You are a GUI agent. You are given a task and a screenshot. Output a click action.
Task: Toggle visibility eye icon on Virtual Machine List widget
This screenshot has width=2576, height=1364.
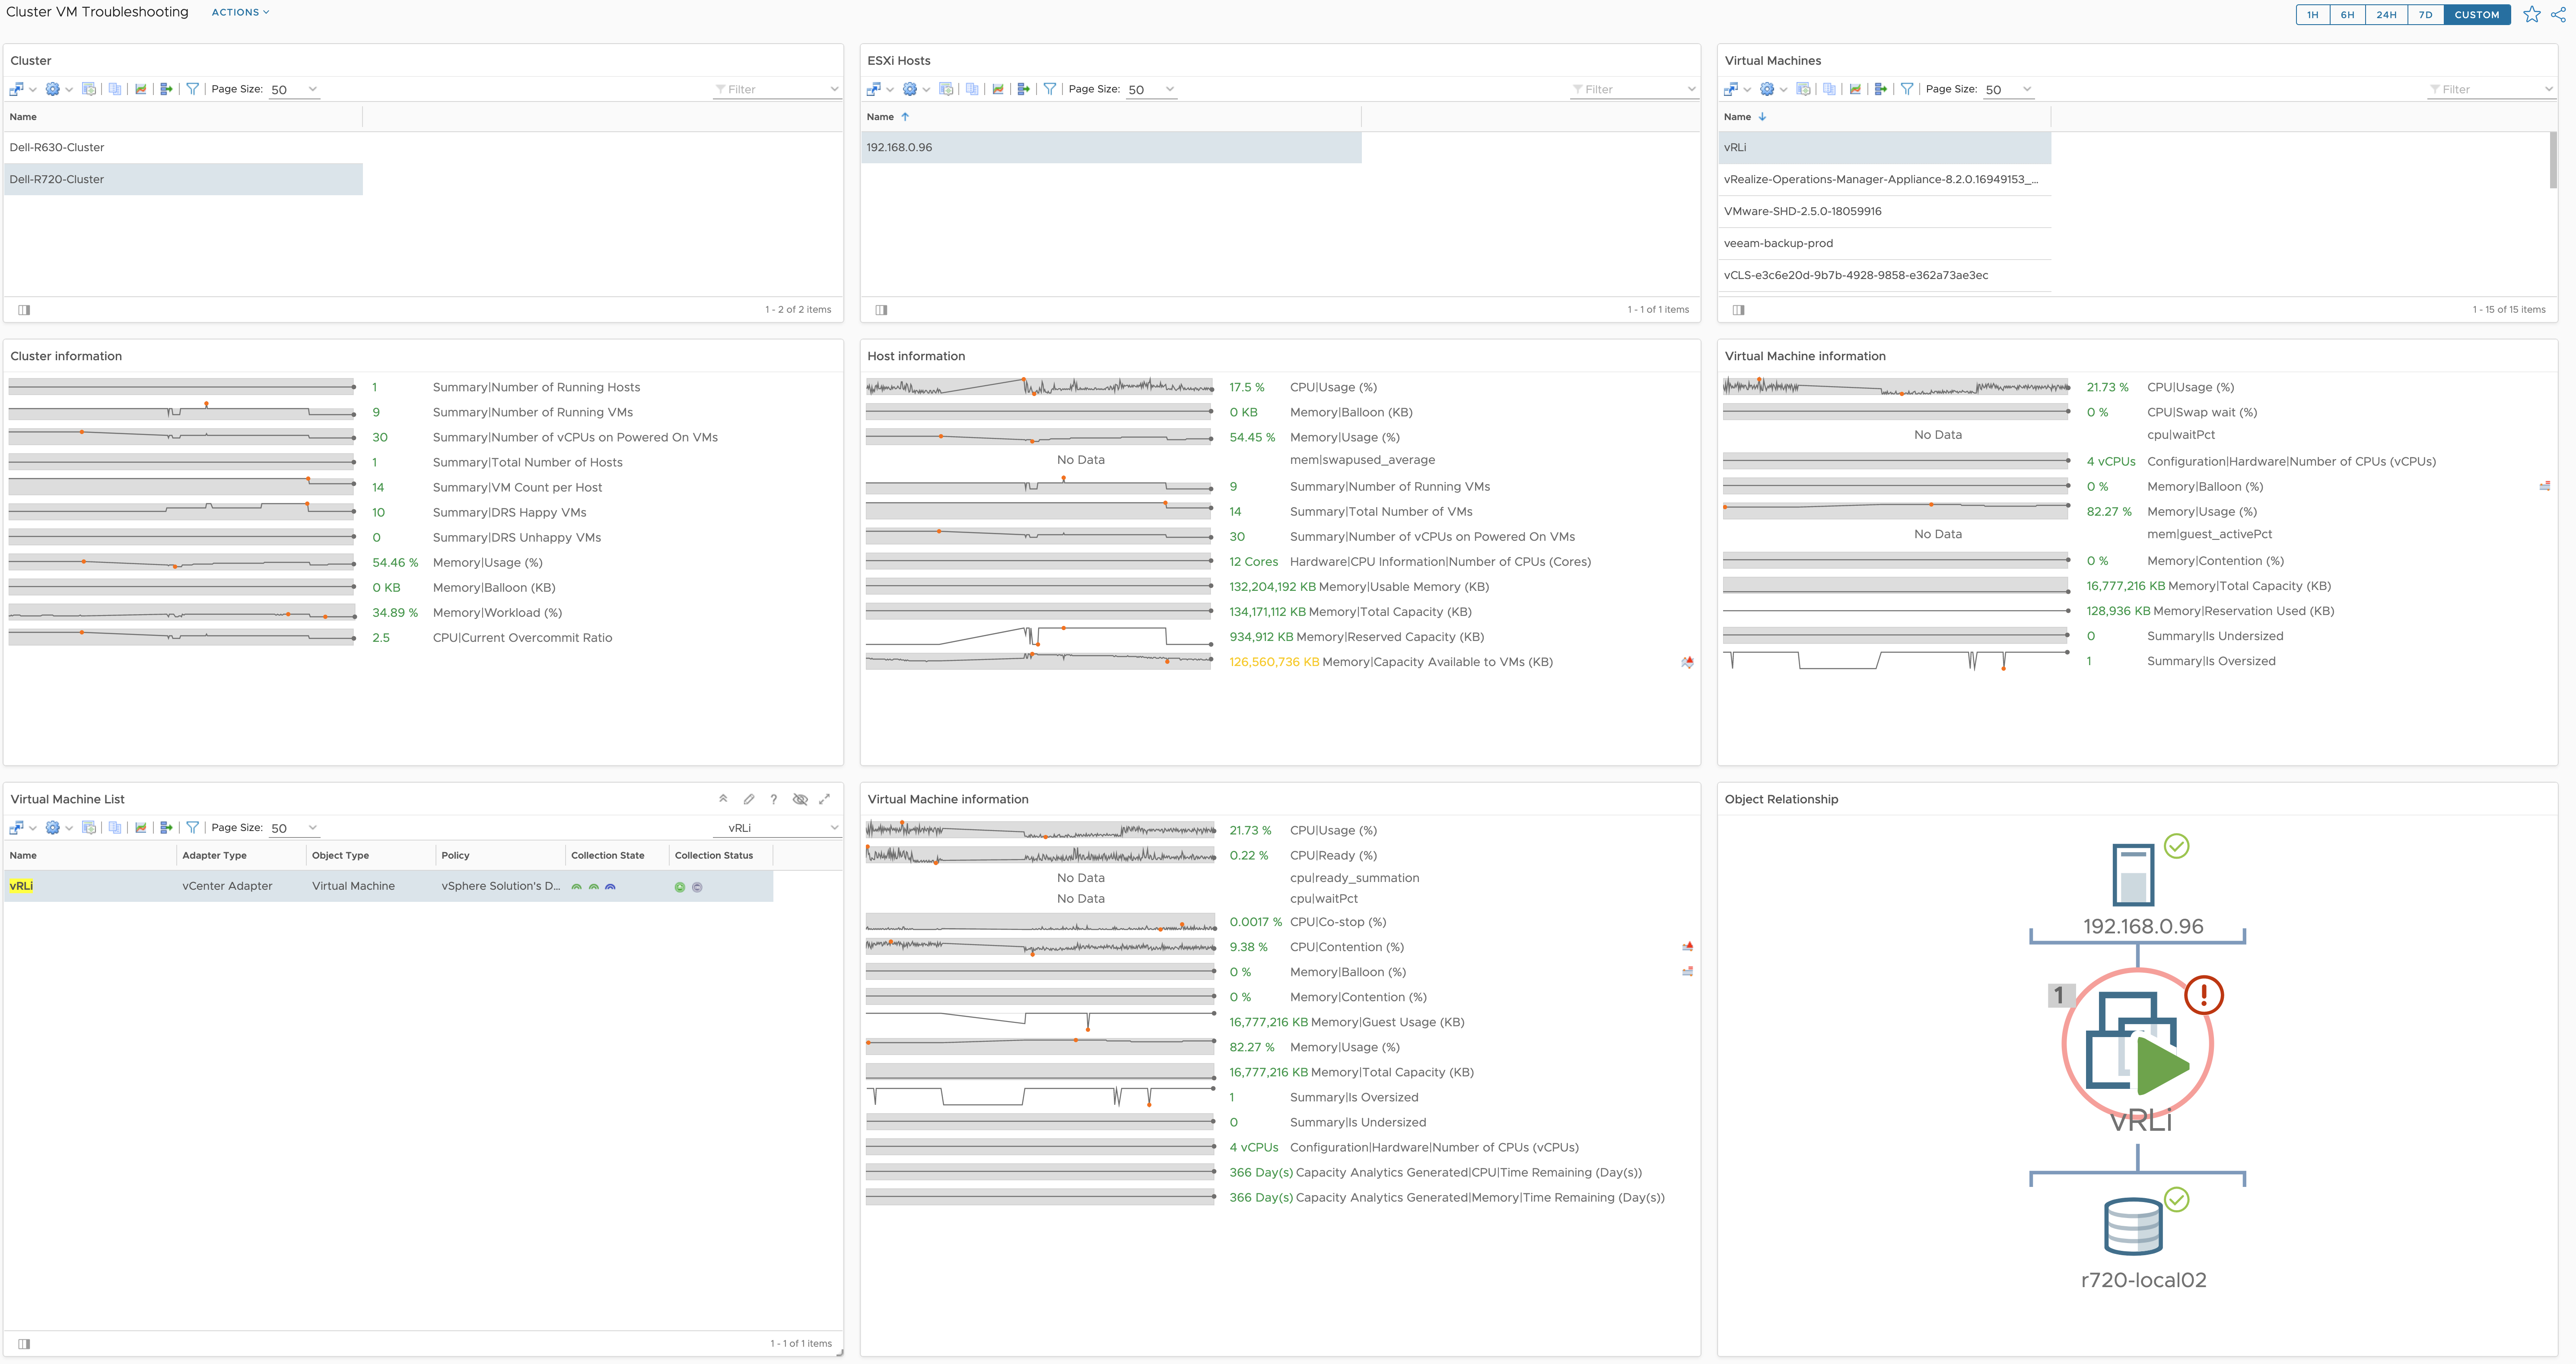(800, 799)
